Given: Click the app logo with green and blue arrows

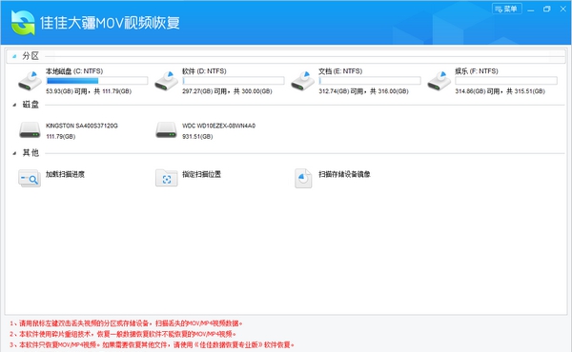Looking at the screenshot, I should 23,22.
